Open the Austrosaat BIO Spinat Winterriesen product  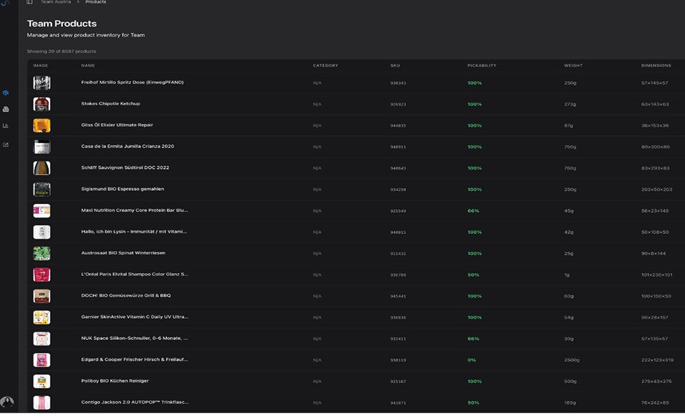coord(123,253)
